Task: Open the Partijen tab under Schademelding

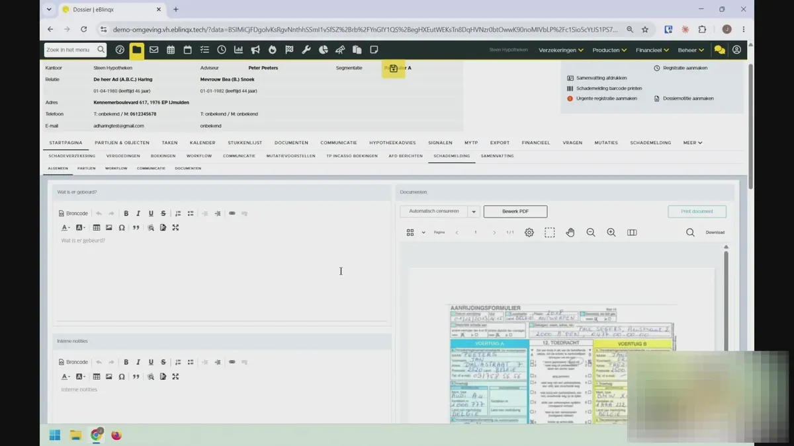Action: tap(87, 168)
